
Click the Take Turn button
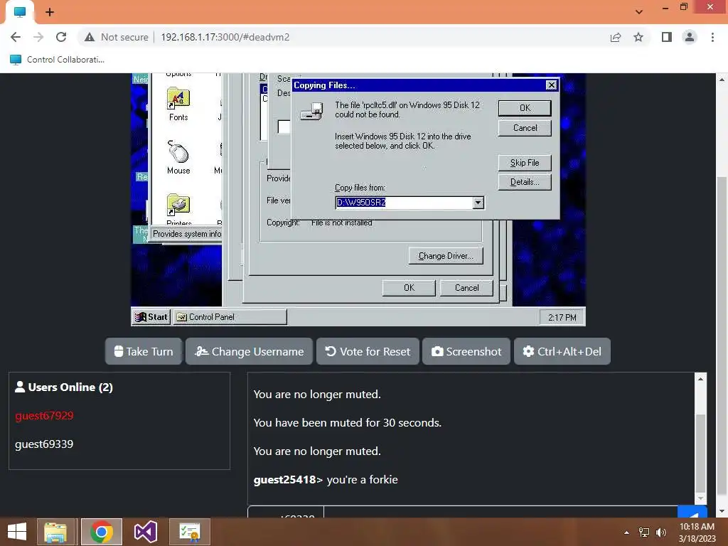pyautogui.click(x=144, y=351)
